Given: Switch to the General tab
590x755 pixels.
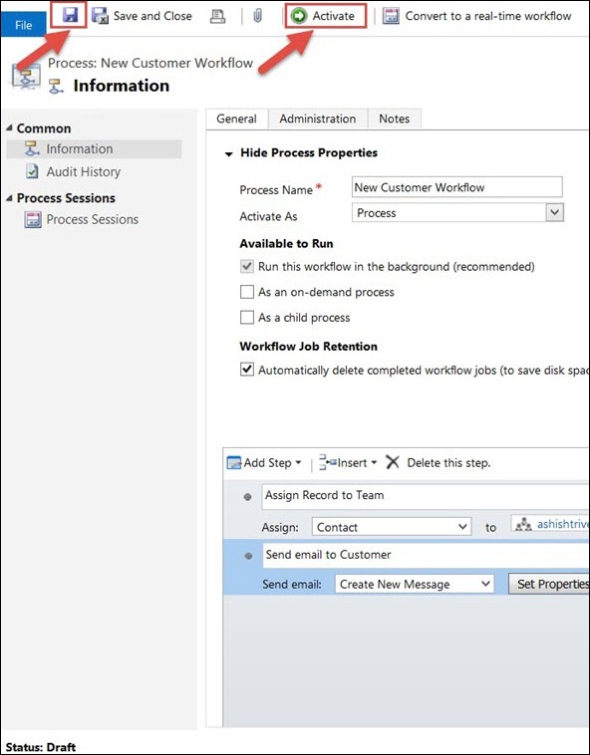Looking at the screenshot, I should click(236, 119).
